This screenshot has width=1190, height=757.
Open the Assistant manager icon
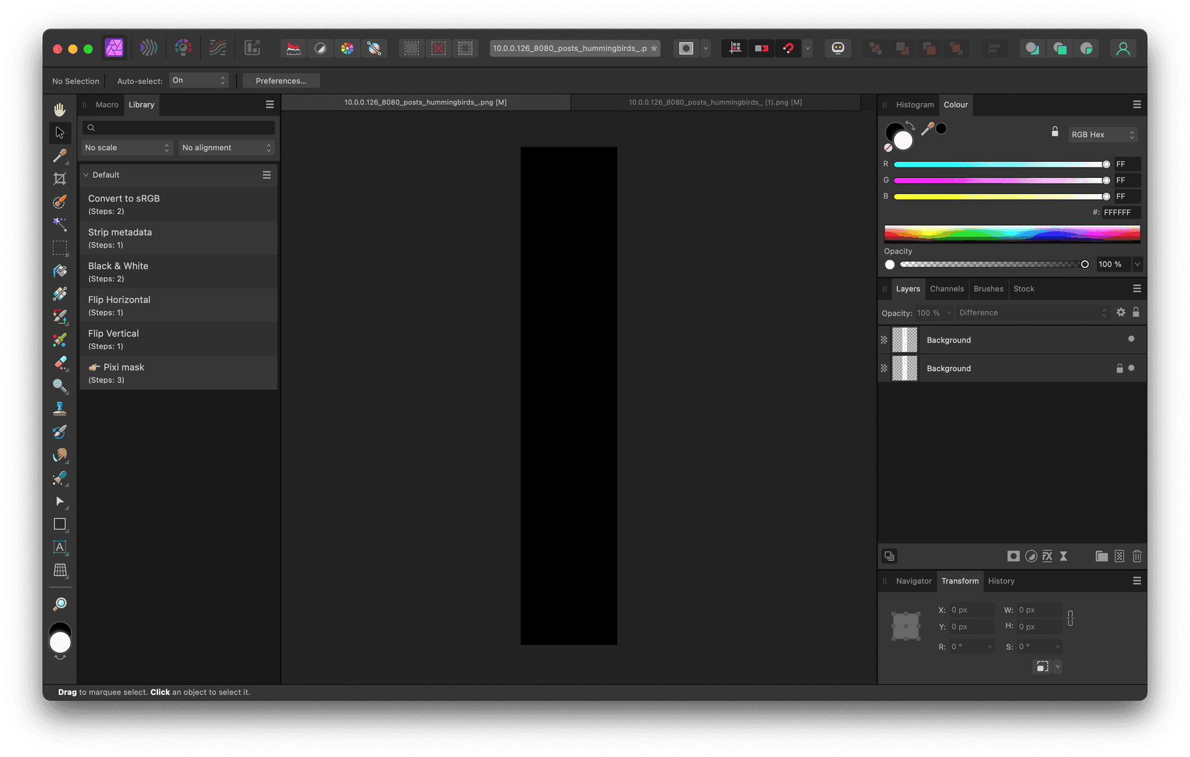pyautogui.click(x=838, y=48)
